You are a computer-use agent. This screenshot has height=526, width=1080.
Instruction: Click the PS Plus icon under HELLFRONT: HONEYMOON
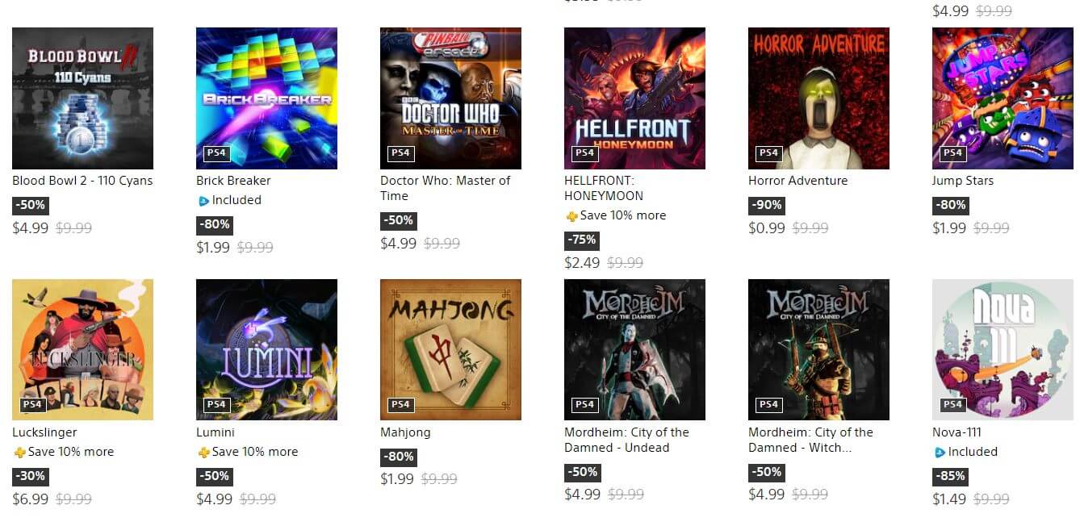tap(571, 216)
